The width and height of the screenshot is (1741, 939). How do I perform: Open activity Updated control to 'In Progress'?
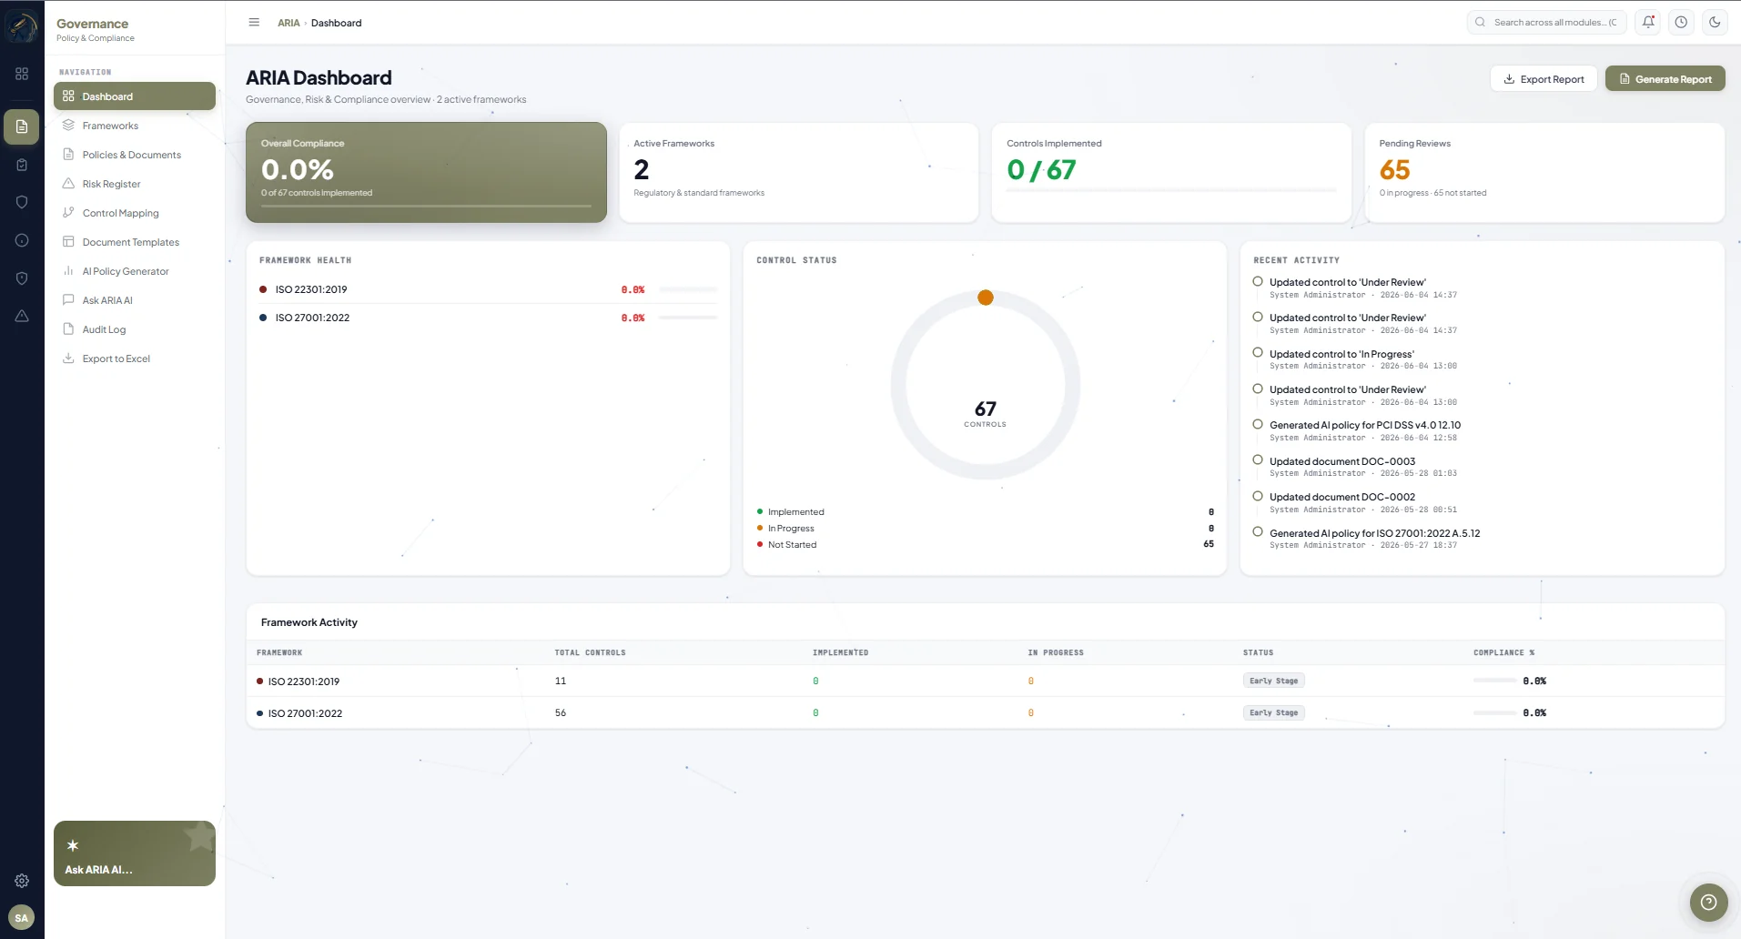[x=1341, y=354]
